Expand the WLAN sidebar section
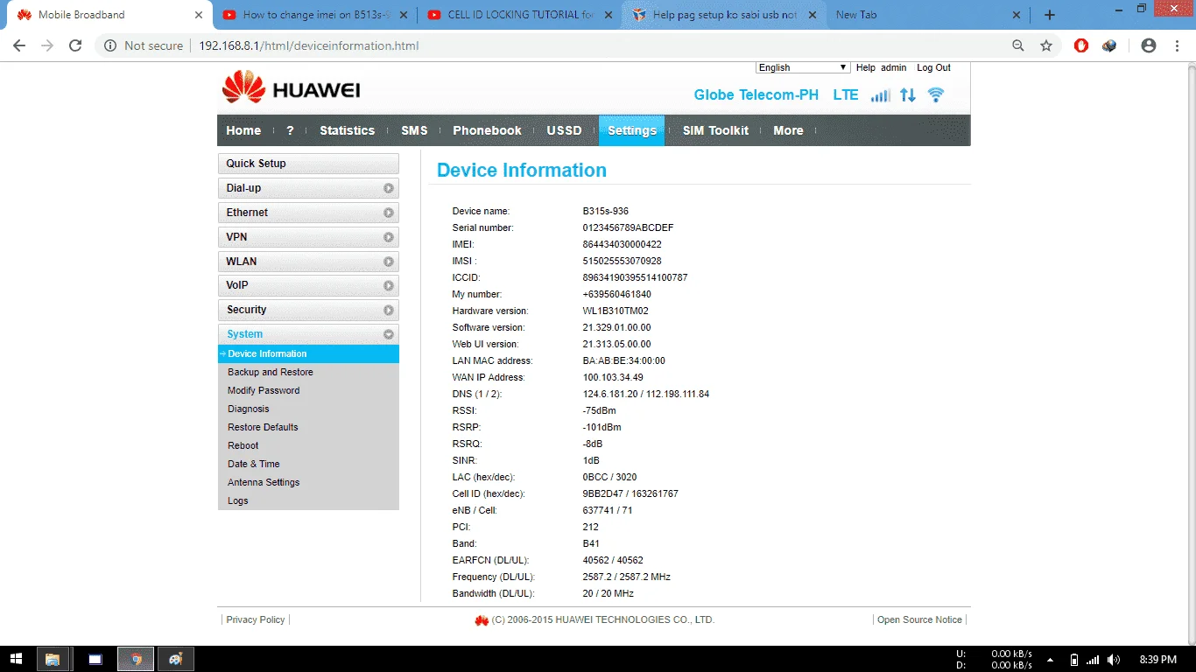 (308, 262)
